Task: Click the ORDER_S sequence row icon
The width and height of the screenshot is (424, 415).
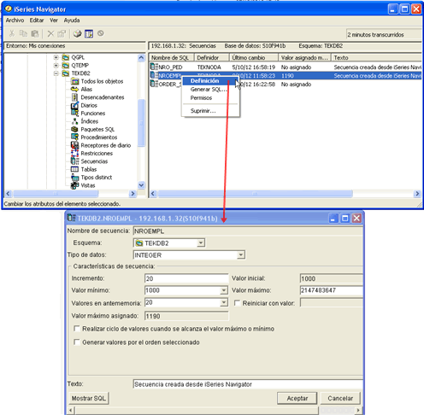Action: coord(154,84)
